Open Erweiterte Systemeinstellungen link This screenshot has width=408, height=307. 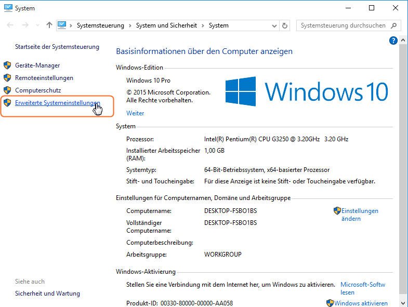point(58,103)
